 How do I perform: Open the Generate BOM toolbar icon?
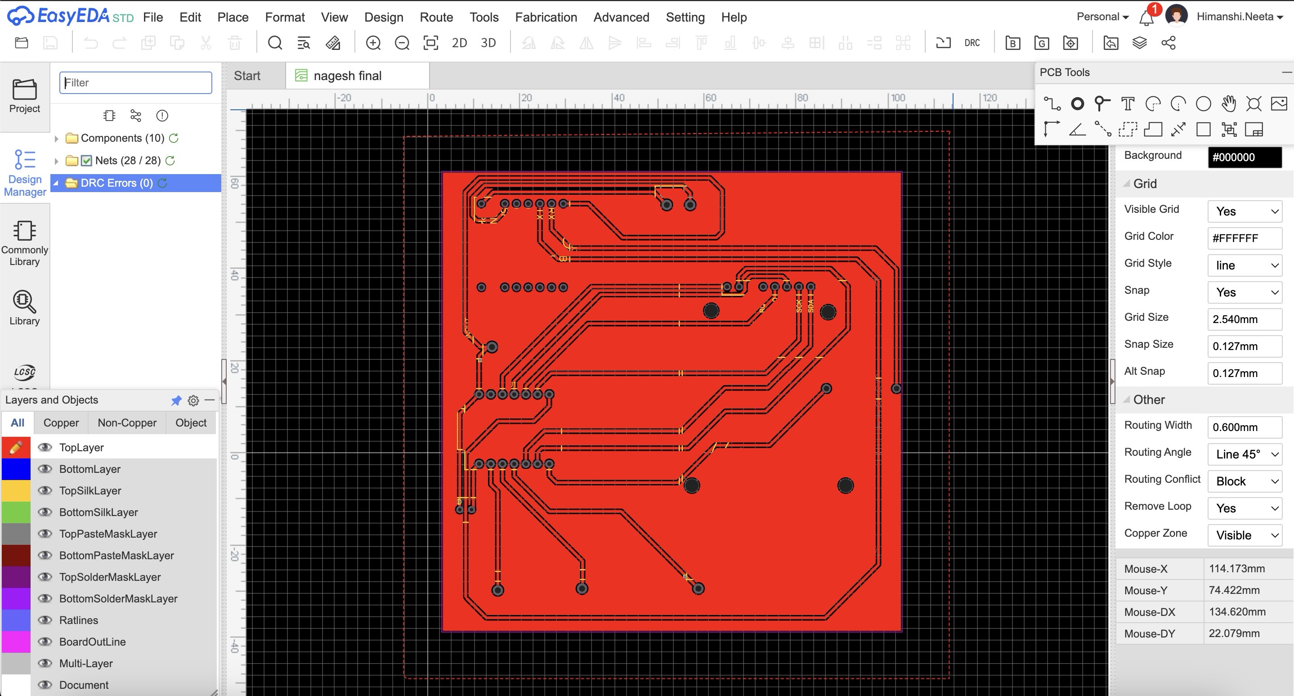click(x=1013, y=43)
